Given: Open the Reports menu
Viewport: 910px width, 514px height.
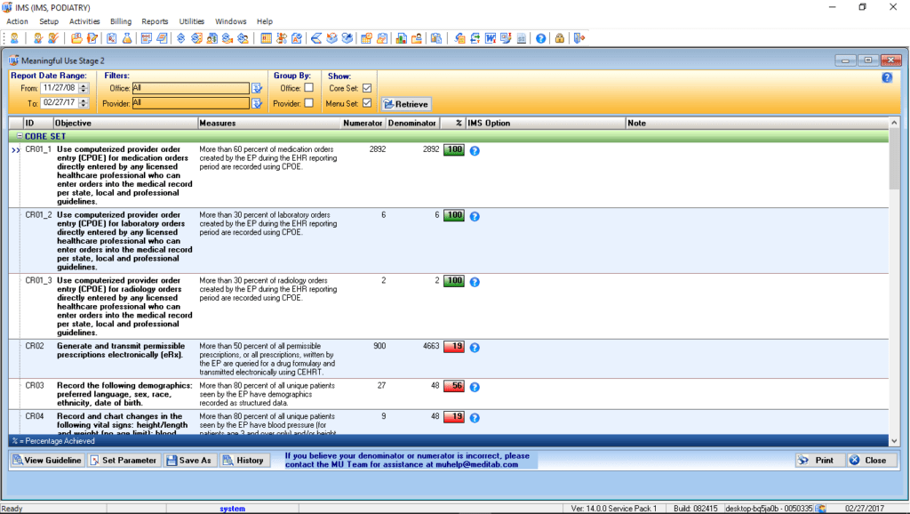Looking at the screenshot, I should [155, 21].
